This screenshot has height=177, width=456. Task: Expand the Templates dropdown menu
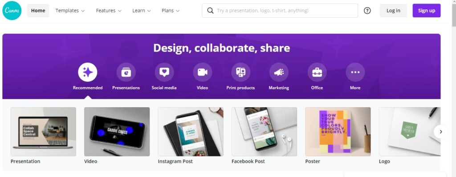(x=70, y=11)
